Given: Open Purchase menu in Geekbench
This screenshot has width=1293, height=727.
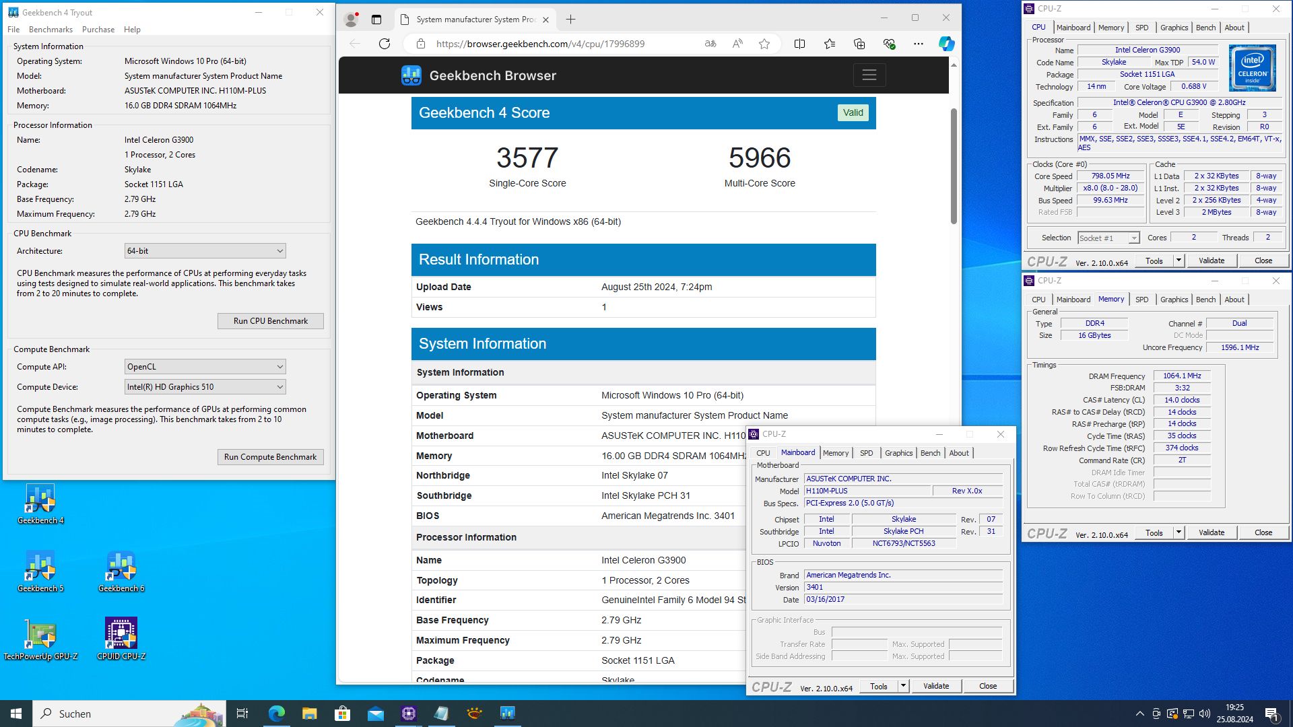Looking at the screenshot, I should [x=98, y=30].
